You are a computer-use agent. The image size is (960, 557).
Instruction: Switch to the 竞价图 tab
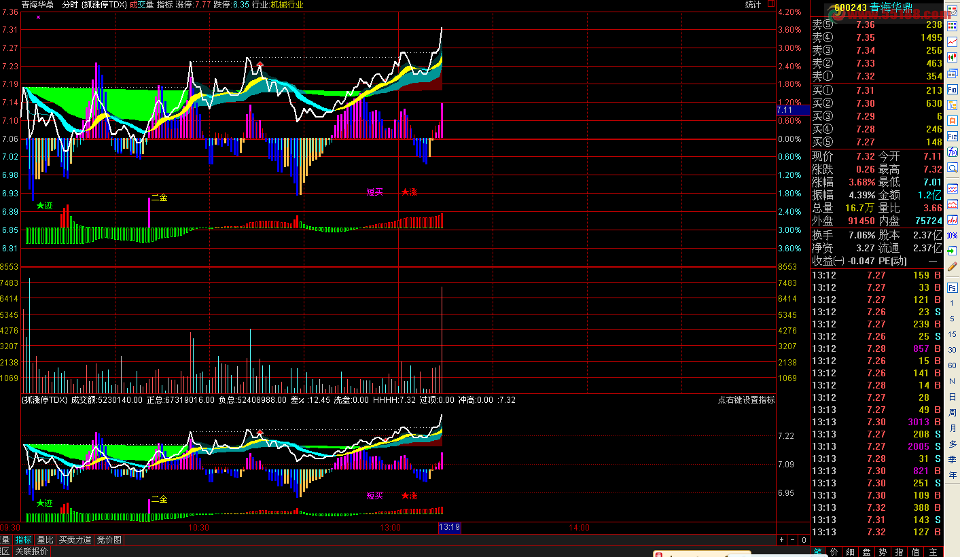[109, 540]
